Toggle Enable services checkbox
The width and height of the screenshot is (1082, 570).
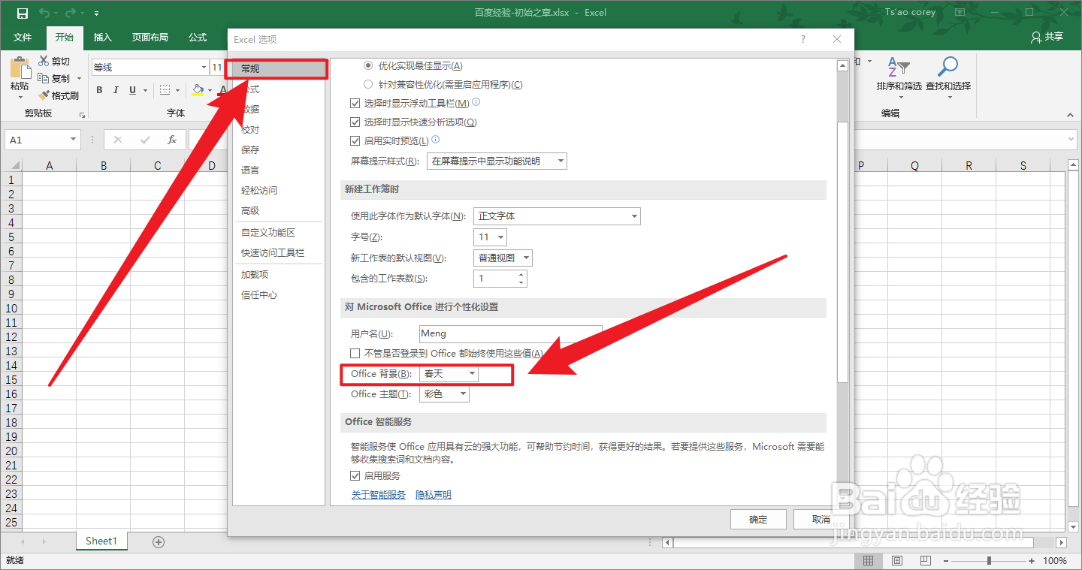tap(355, 476)
